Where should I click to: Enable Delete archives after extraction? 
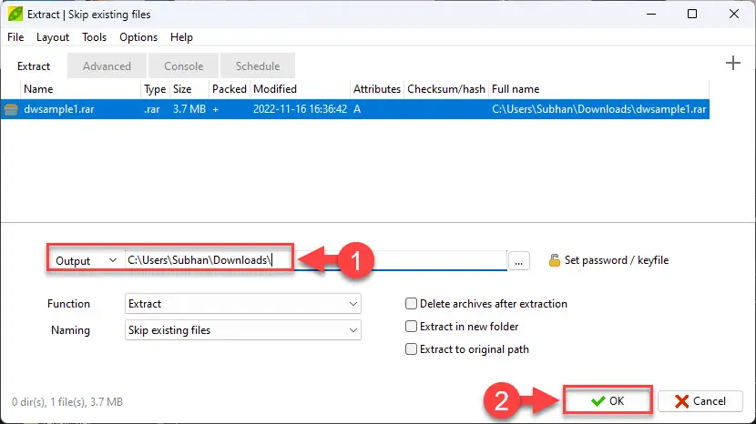[x=411, y=304]
